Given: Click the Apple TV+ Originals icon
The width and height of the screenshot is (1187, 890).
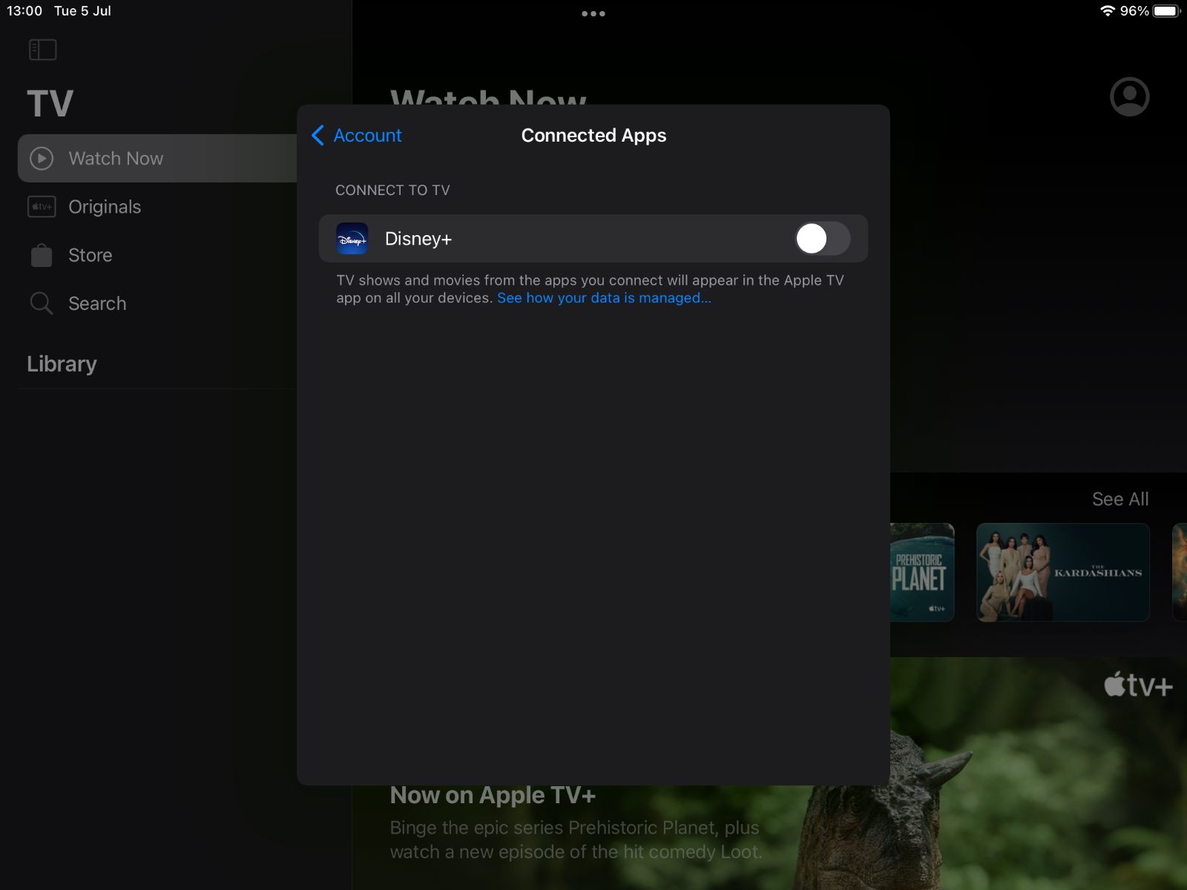Looking at the screenshot, I should 42,207.
